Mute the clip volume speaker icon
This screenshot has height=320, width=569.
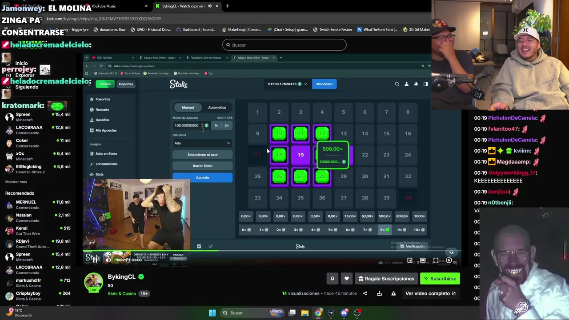click(x=108, y=260)
